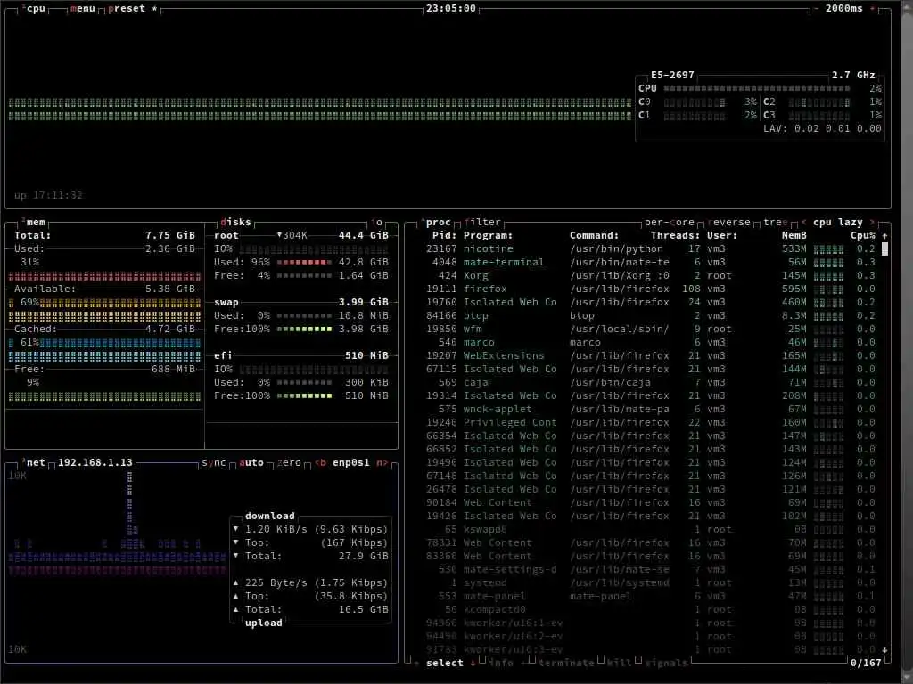Toggle the proc box title
Viewport: 913px width, 684px height.
437,222
